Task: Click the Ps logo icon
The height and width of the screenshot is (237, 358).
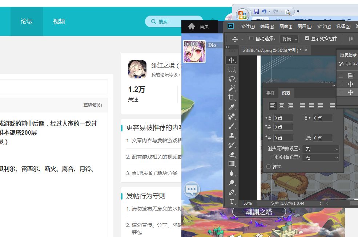Action: (231, 26)
